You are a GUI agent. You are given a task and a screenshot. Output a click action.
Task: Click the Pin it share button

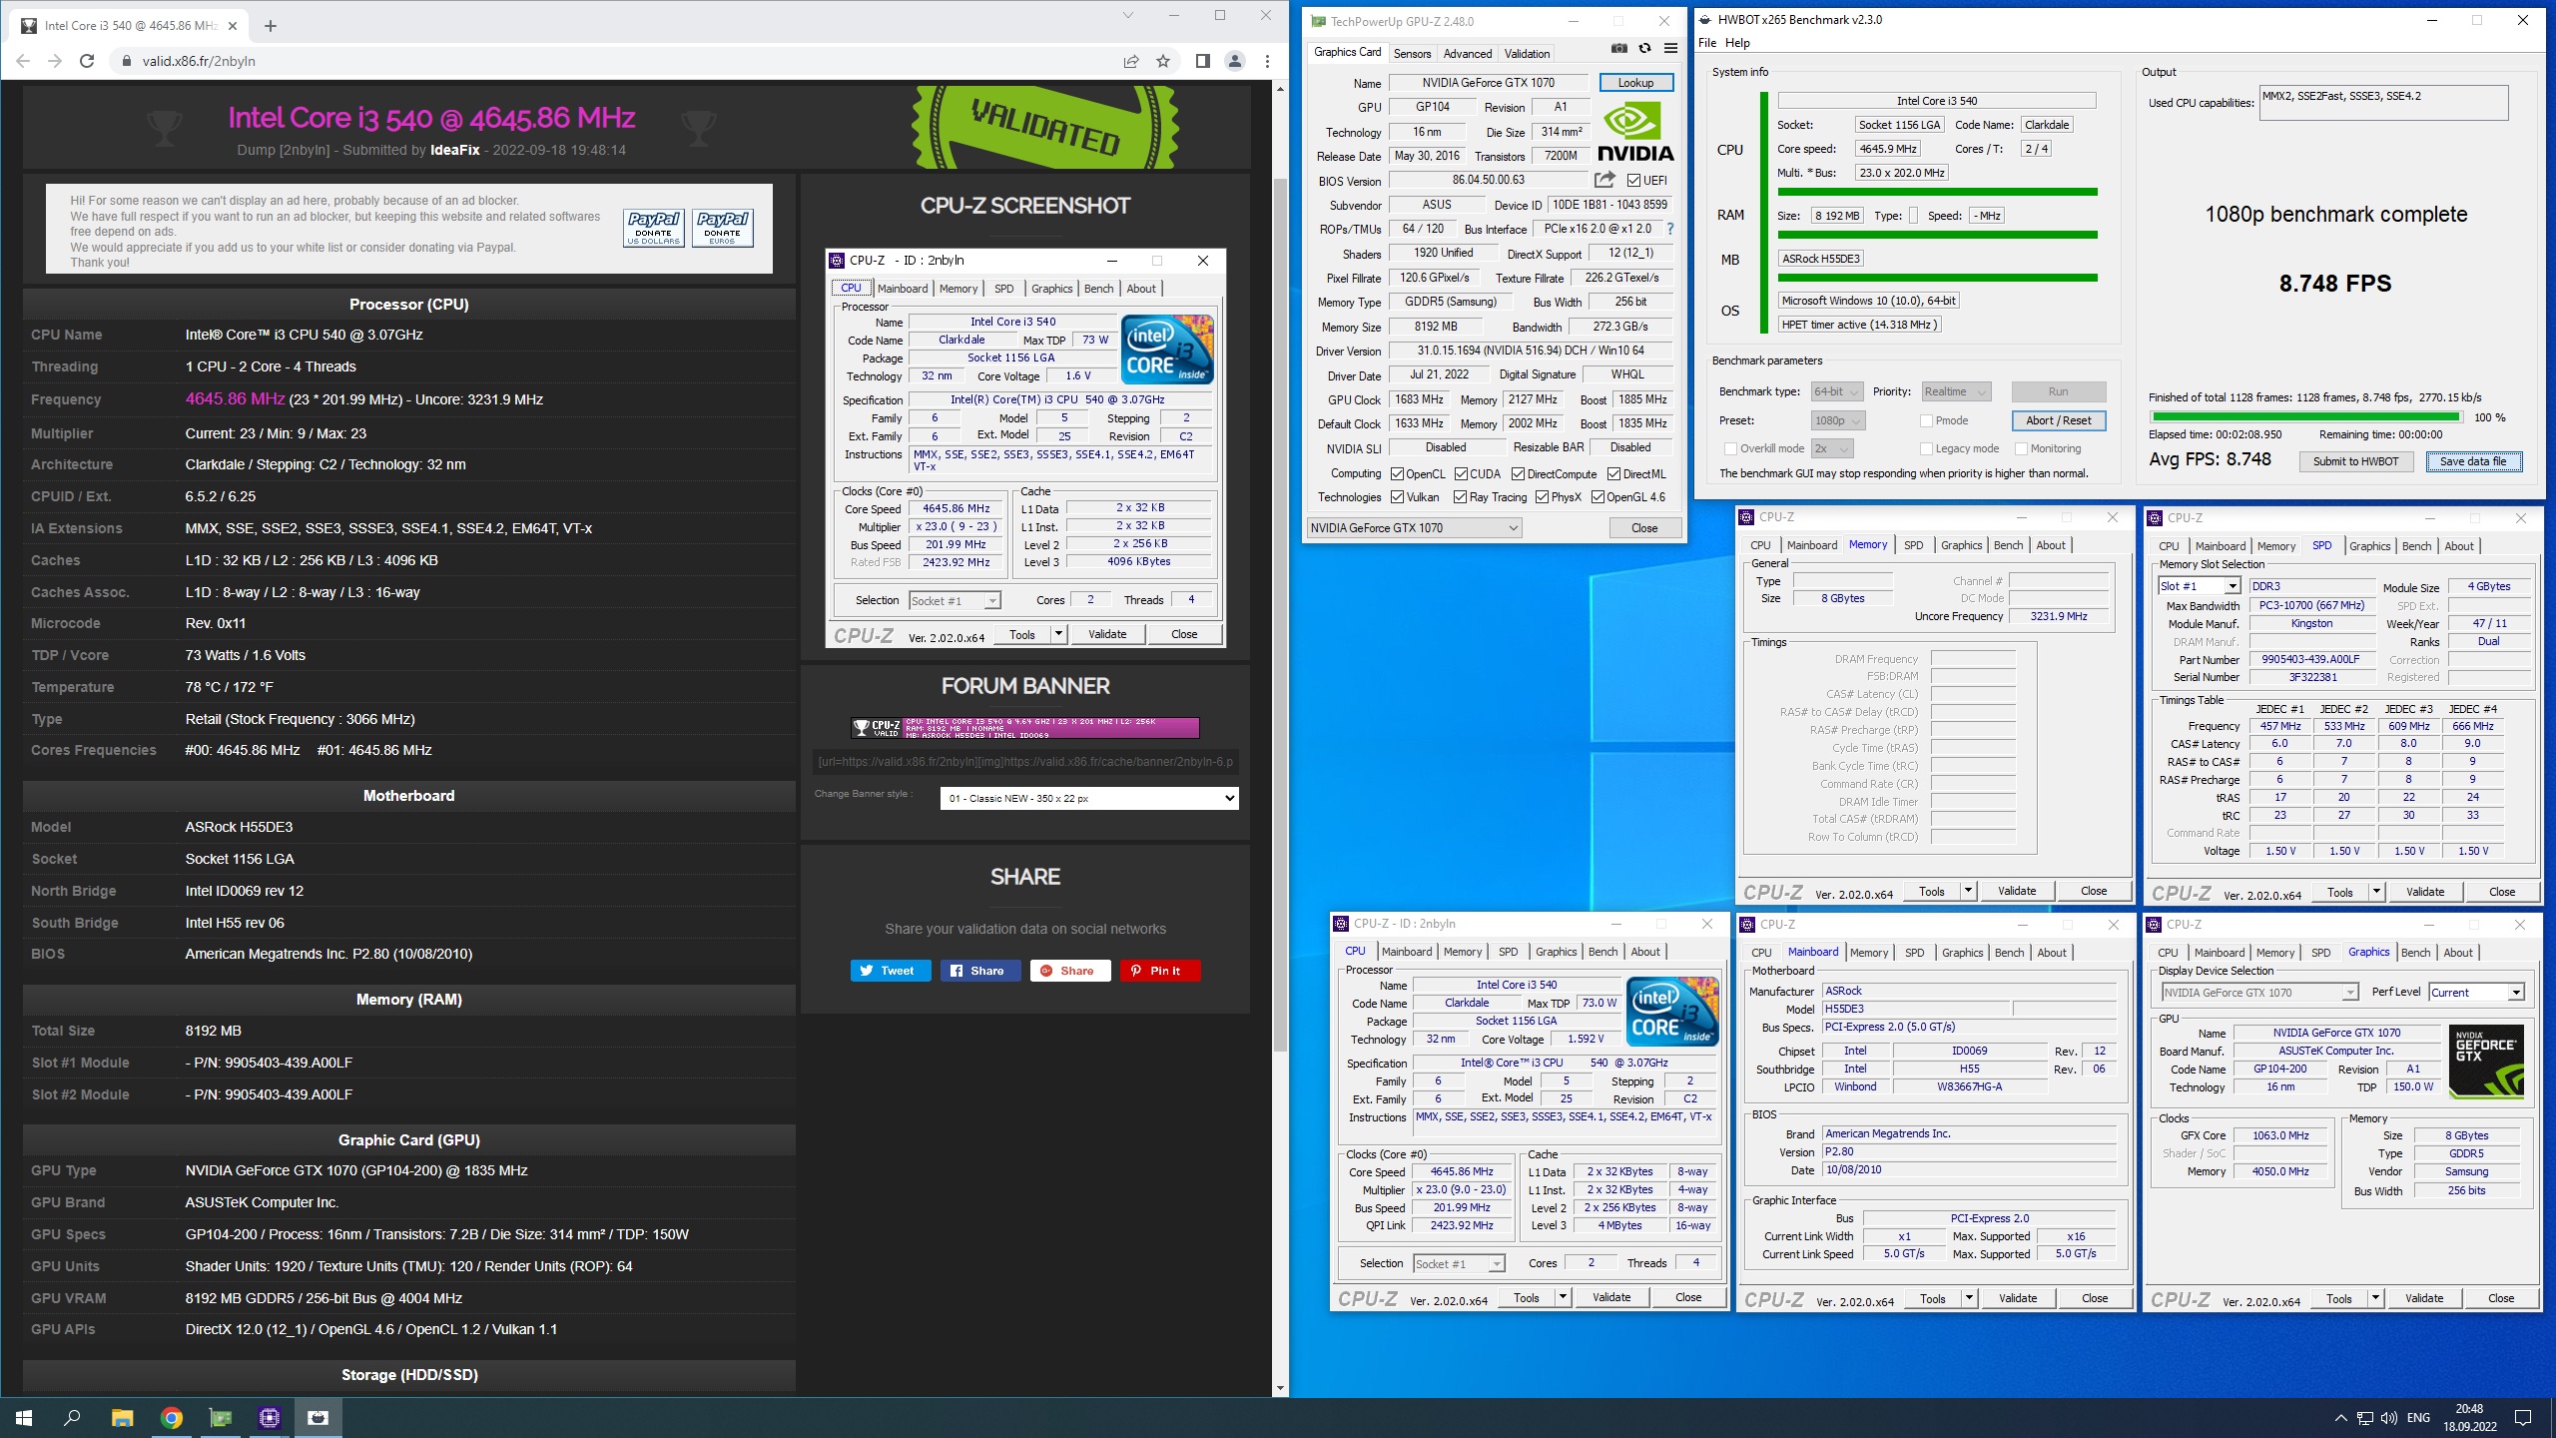[1159, 971]
